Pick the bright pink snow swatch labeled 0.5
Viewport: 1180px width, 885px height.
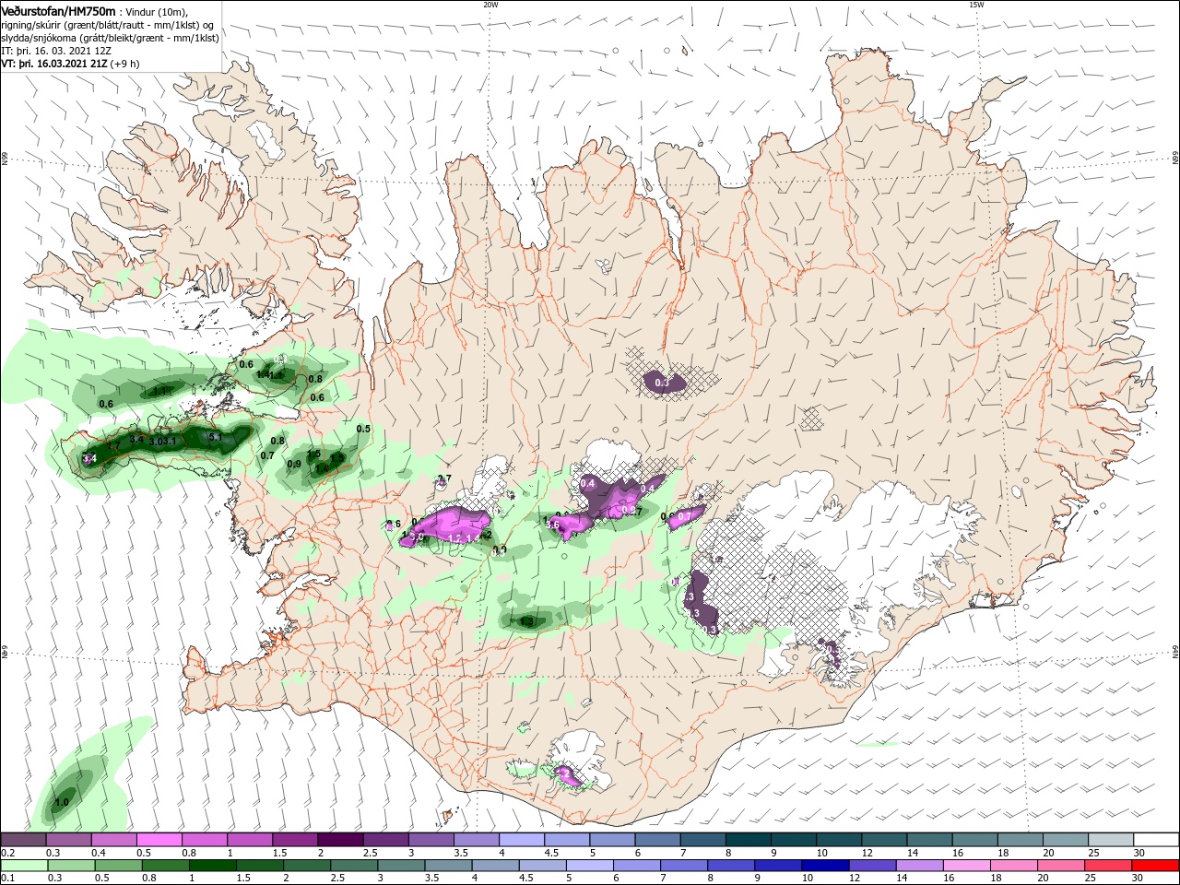(159, 840)
